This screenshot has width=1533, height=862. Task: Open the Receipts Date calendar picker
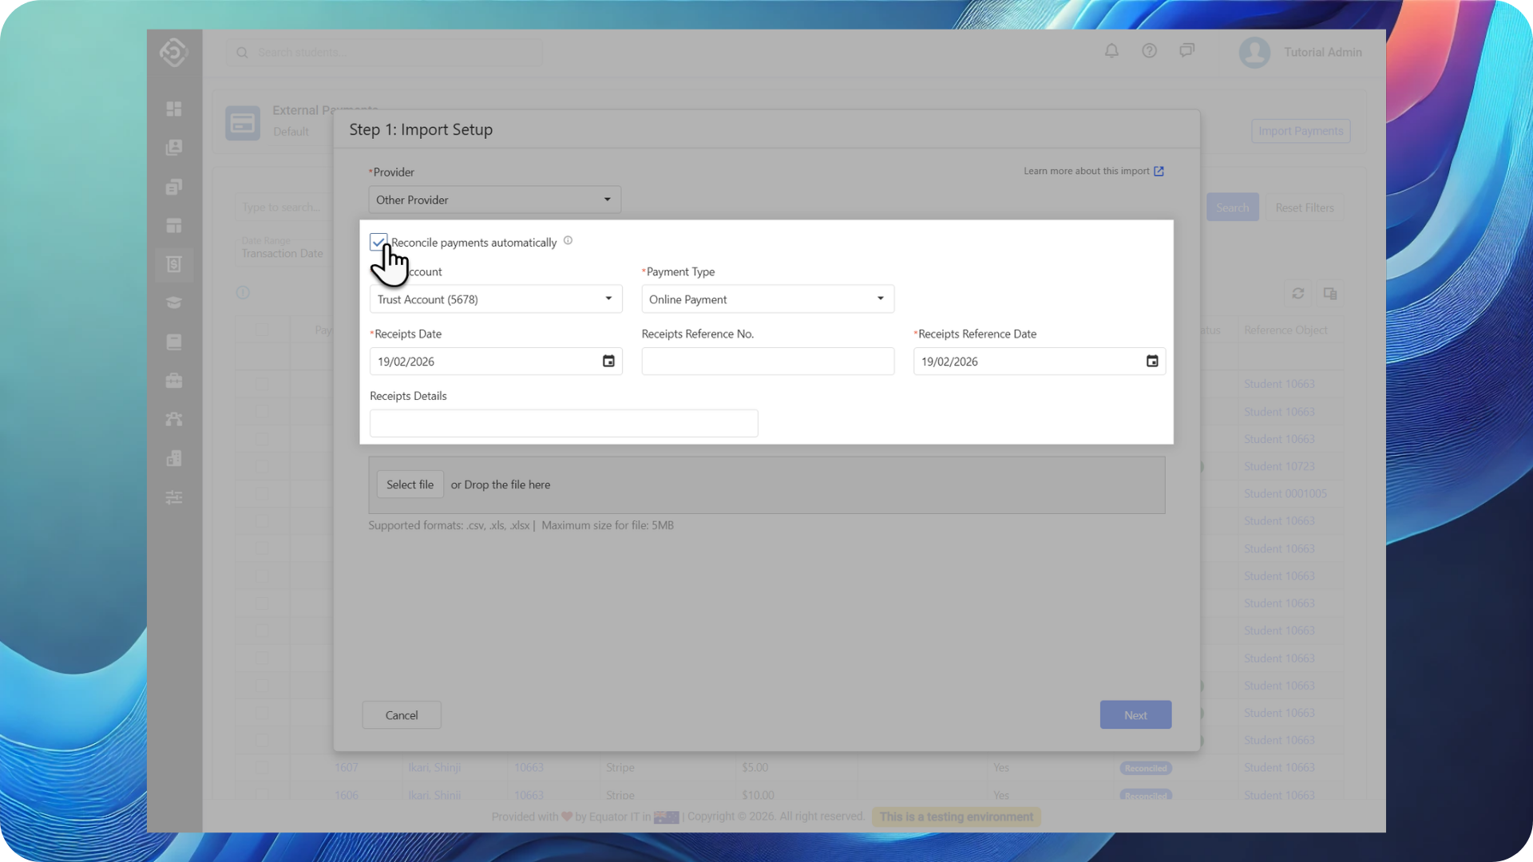608,362
